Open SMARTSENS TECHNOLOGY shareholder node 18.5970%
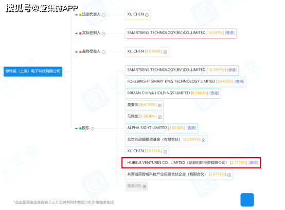 click(182, 71)
